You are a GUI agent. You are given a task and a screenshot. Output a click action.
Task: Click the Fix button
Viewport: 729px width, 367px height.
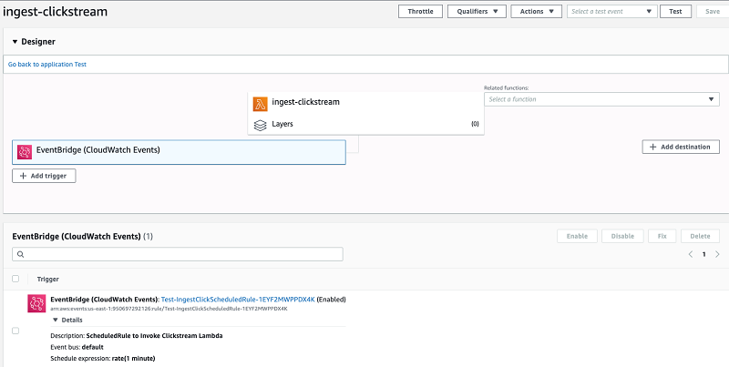coord(662,236)
